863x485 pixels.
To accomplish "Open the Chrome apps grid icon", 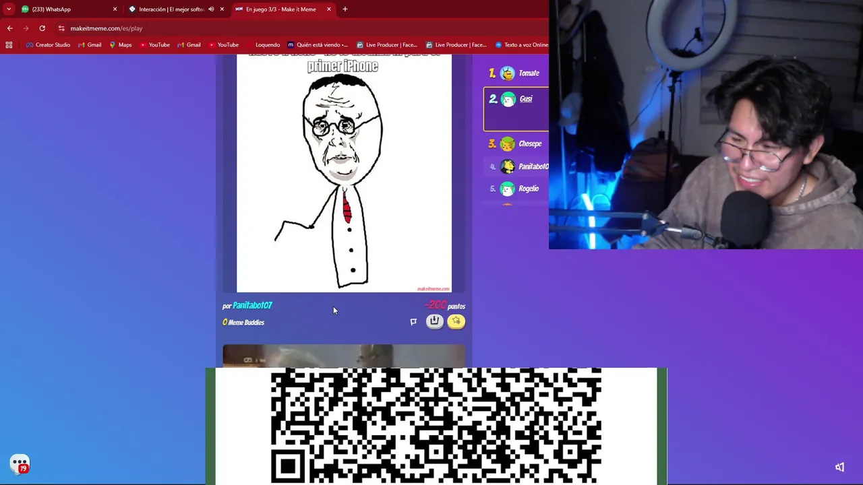I will click(9, 45).
